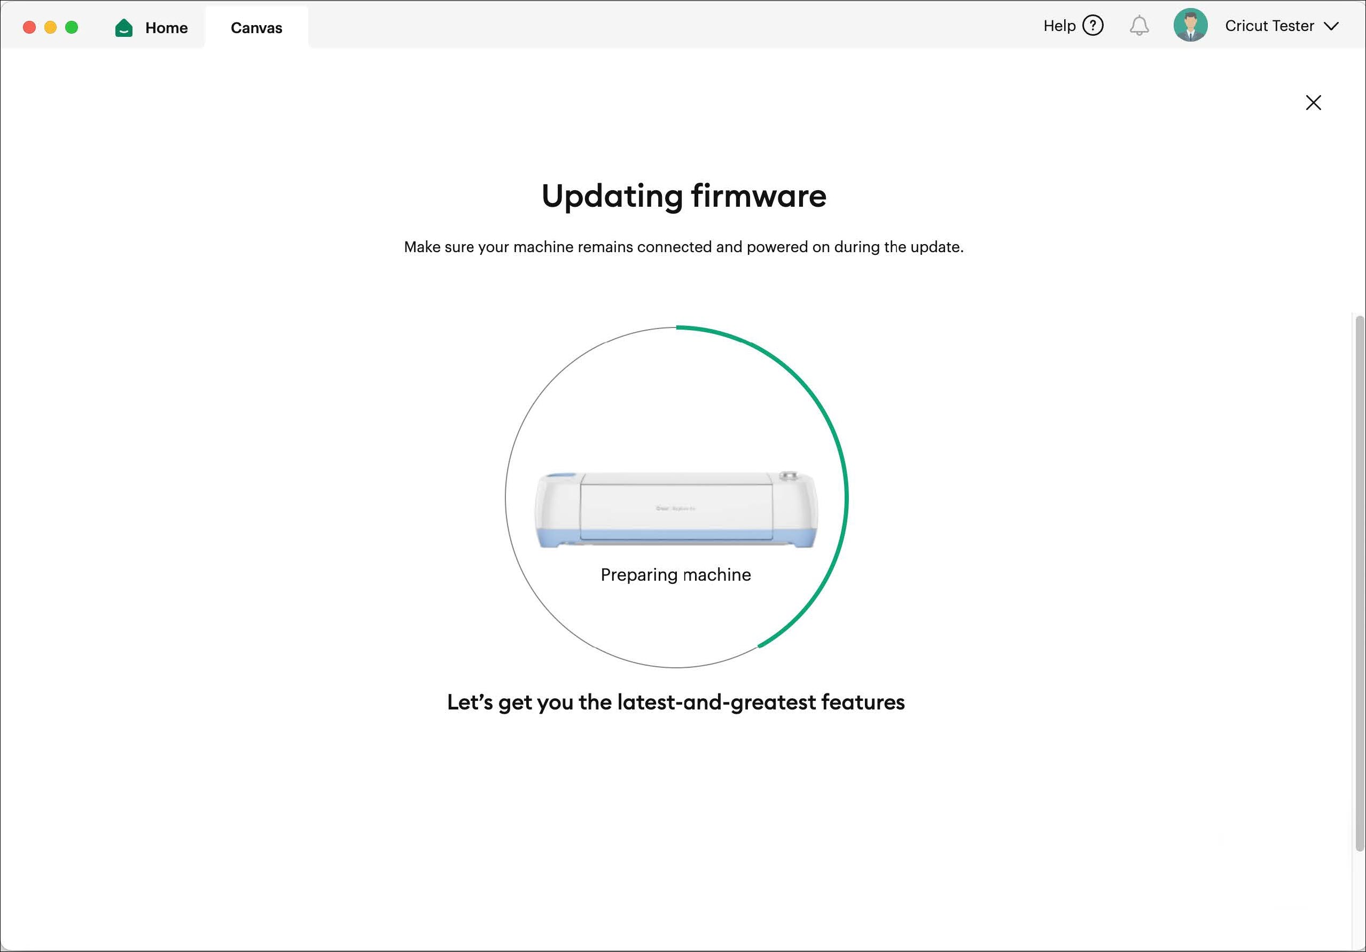Click the vertical scrollbar
The image size is (1366, 952).
click(1360, 583)
